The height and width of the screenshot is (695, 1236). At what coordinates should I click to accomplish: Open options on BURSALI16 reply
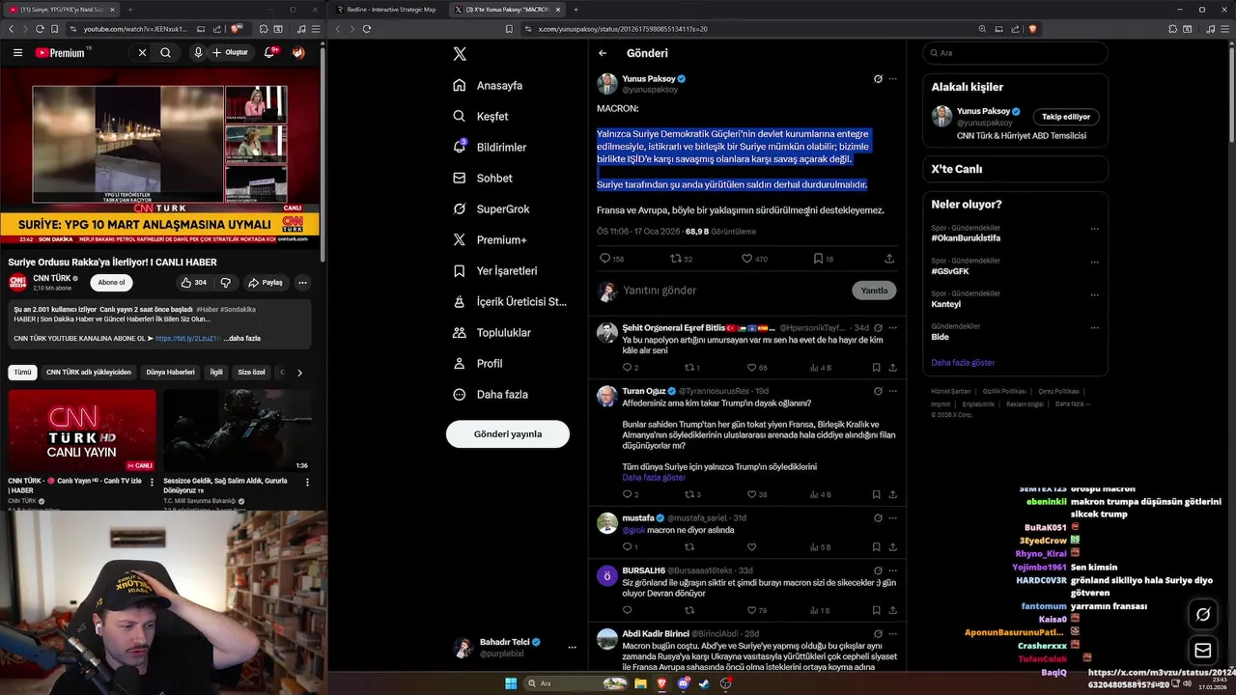coord(893,570)
